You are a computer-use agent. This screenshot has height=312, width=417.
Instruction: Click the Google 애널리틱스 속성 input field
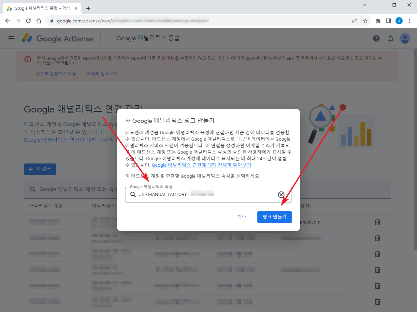pyautogui.click(x=208, y=195)
